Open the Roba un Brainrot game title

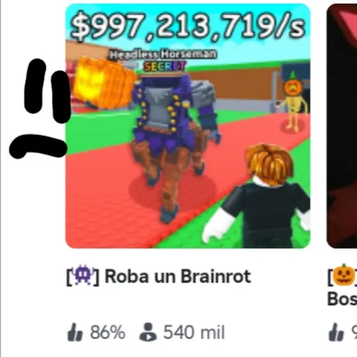(x=159, y=276)
